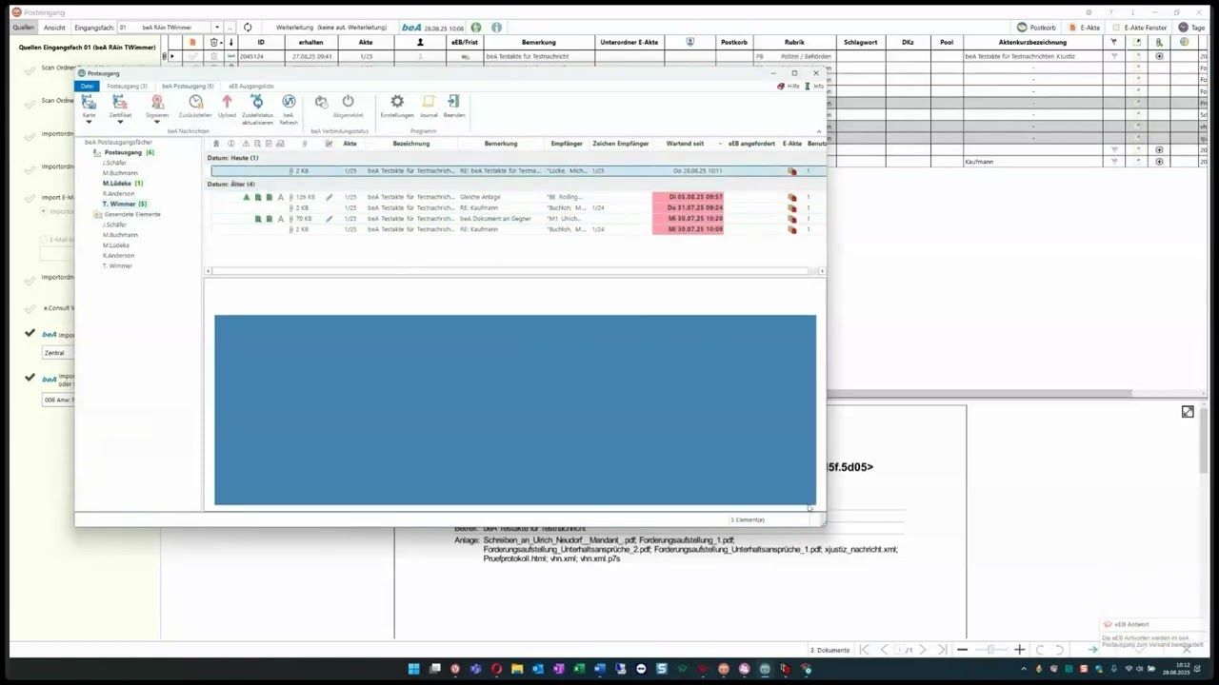Select J.Schäfer under Gesendete Elemente
This screenshot has width=1219, height=685.
coord(114,225)
